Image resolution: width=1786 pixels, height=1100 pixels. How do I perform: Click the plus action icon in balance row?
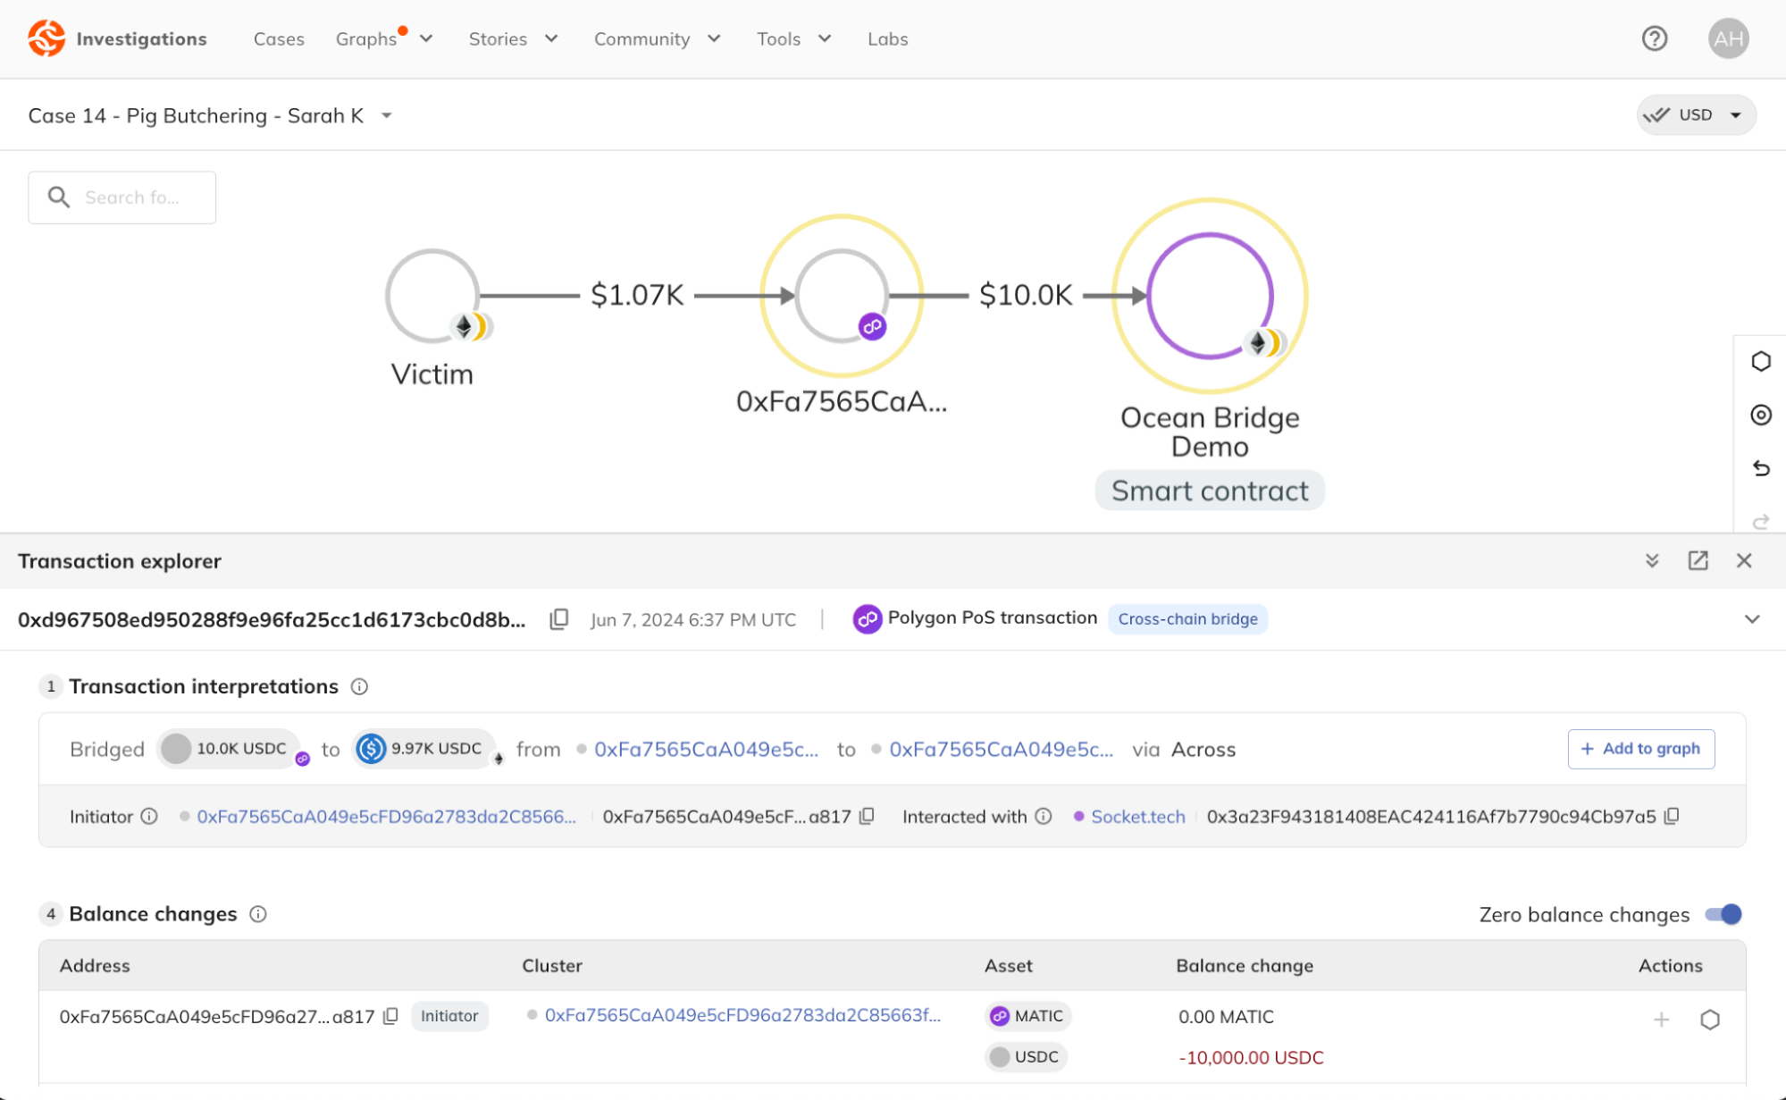point(1661,1020)
